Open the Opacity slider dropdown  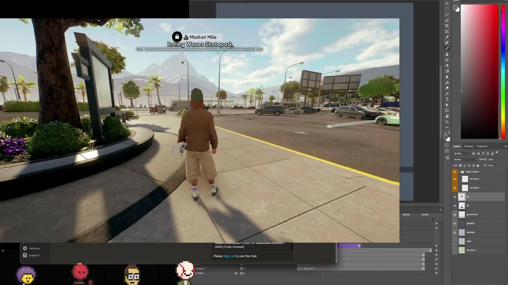496,160
